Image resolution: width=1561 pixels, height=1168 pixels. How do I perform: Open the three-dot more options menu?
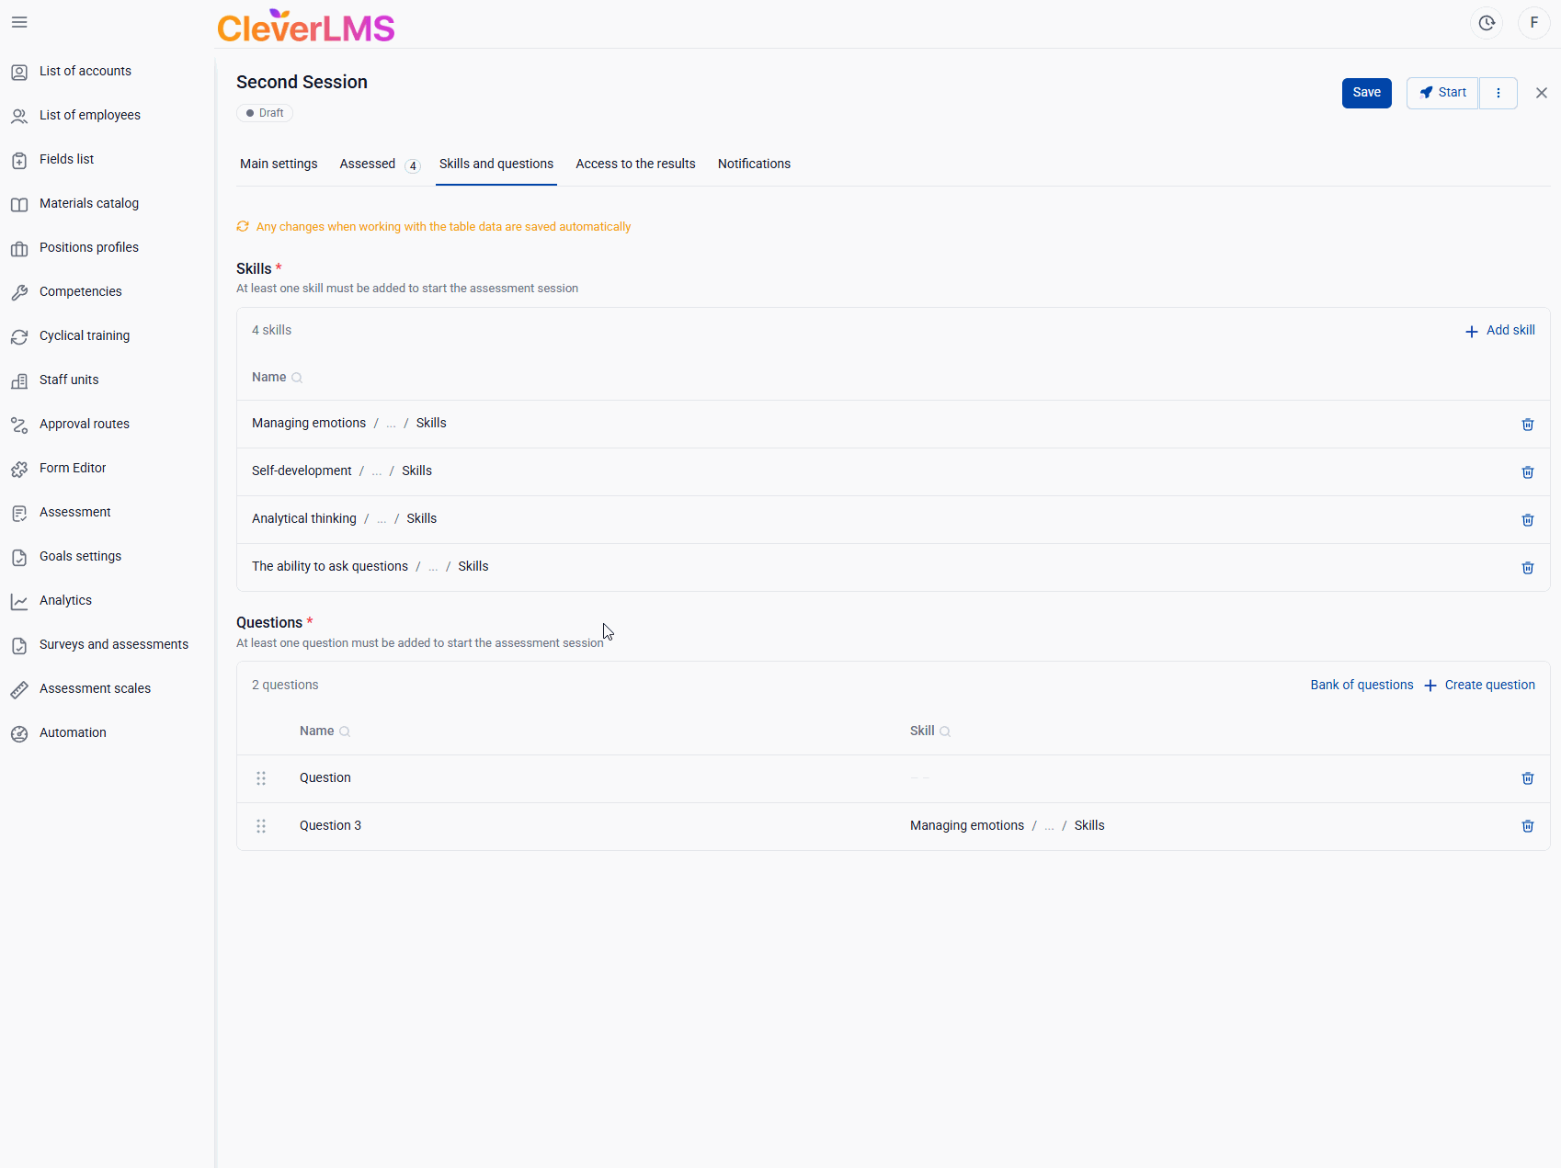pos(1498,93)
